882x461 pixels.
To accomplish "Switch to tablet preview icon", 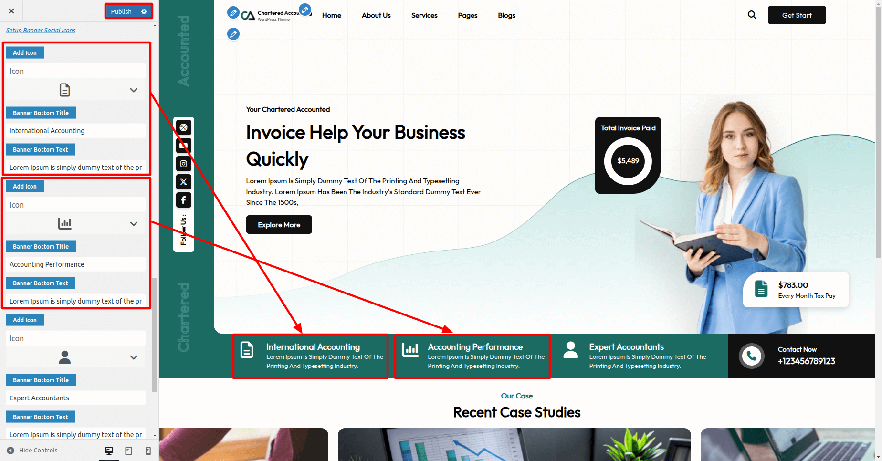I will 128,451.
